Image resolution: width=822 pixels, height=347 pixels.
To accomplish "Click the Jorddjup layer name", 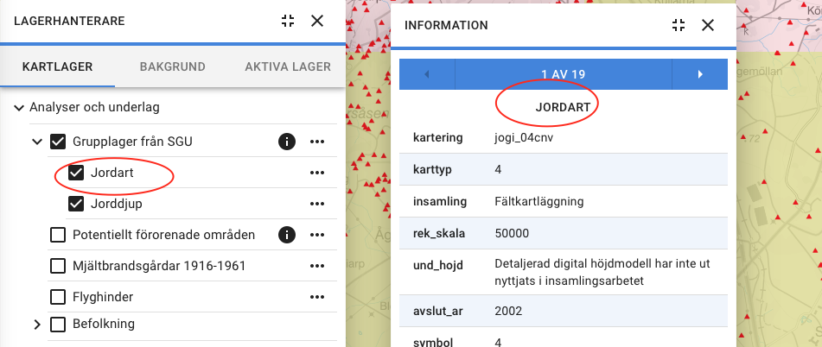I will point(117,204).
